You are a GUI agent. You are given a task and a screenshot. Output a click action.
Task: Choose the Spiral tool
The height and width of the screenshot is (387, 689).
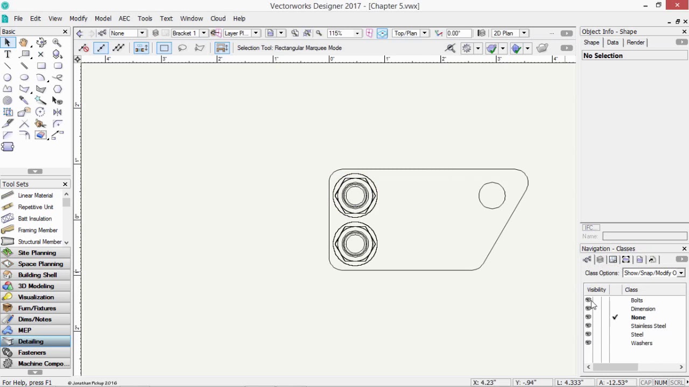click(8, 101)
